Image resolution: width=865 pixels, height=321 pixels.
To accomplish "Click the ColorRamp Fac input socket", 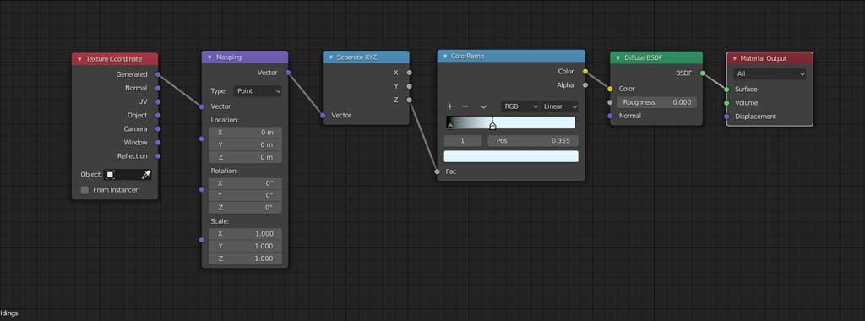I will 438,171.
